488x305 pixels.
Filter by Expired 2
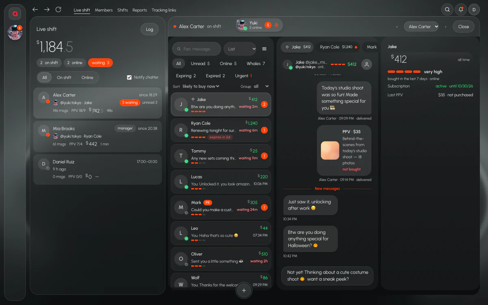215,76
